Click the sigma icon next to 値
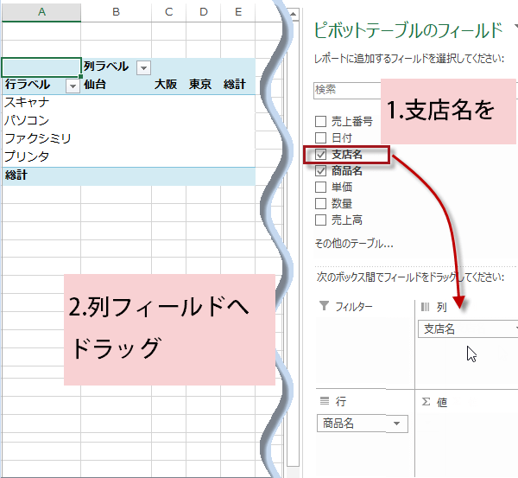This screenshot has width=518, height=478. tap(426, 402)
